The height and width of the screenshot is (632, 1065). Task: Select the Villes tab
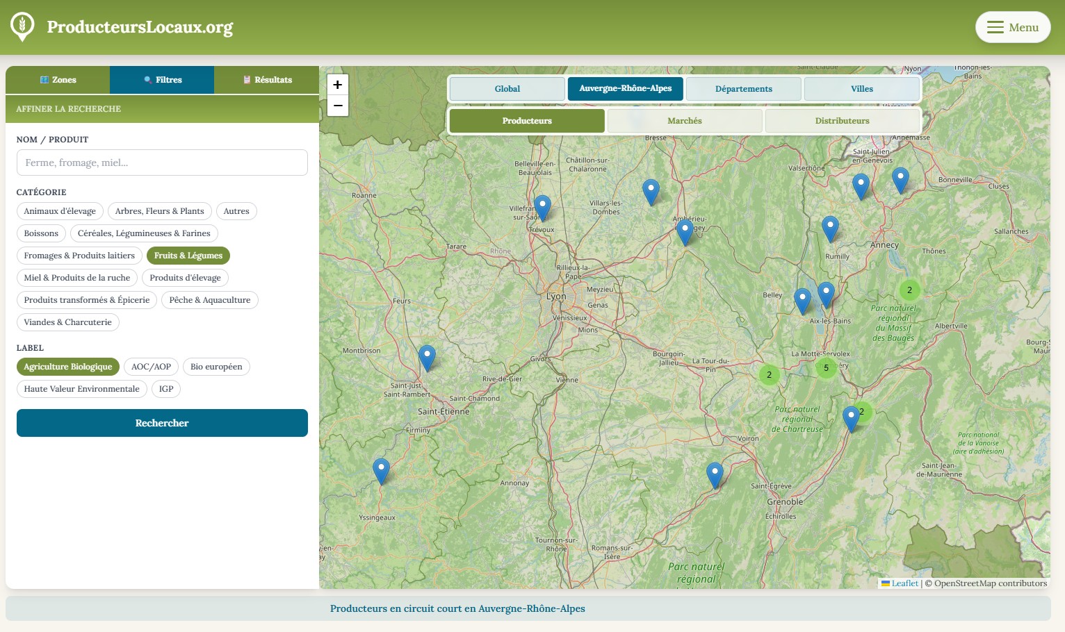[862, 89]
